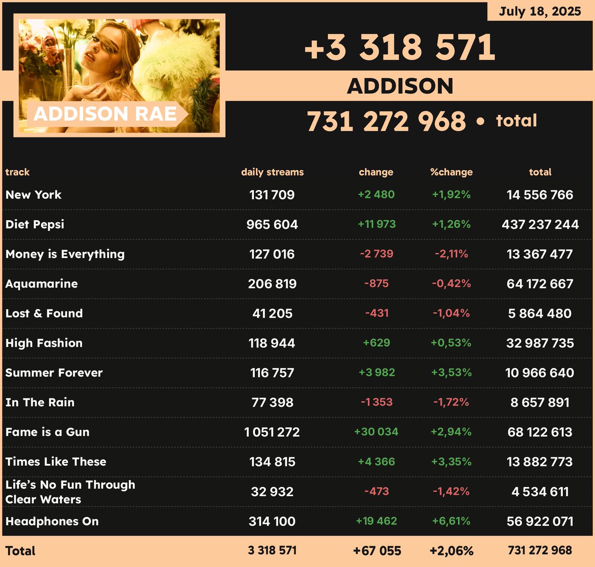595x567 pixels.
Task: Click the In The Rain percent '-1,72%'
Action: click(x=451, y=402)
